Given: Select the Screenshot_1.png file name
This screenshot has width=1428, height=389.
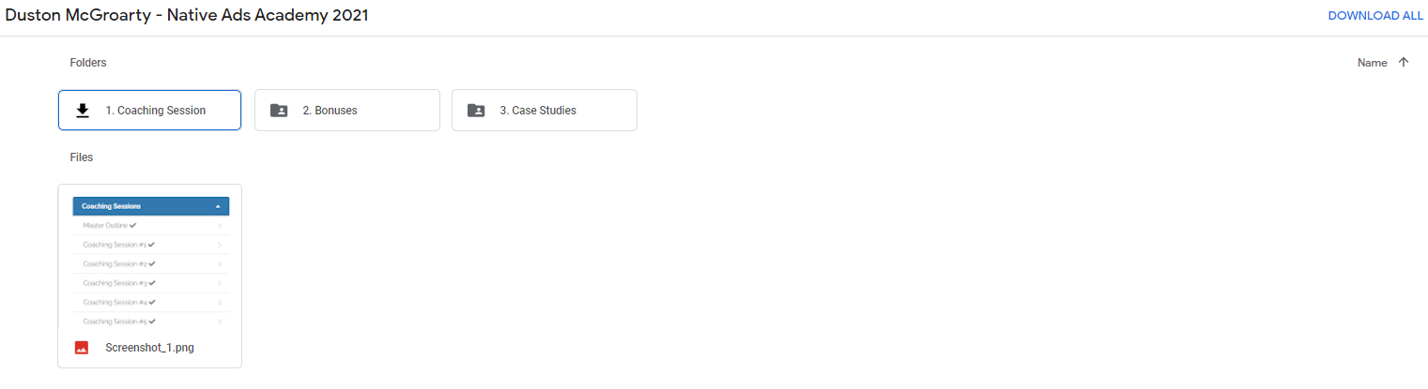Looking at the screenshot, I should click(149, 348).
